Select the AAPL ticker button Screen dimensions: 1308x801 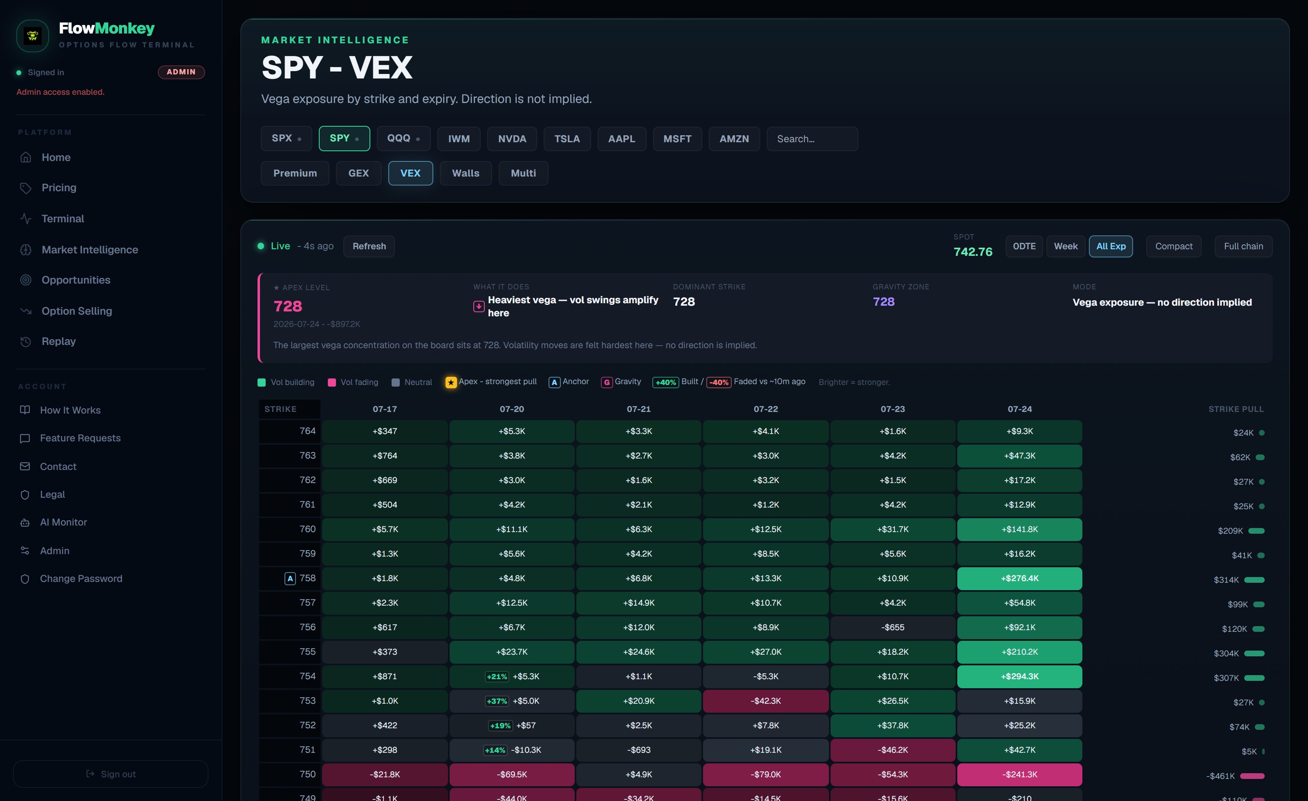click(622, 139)
